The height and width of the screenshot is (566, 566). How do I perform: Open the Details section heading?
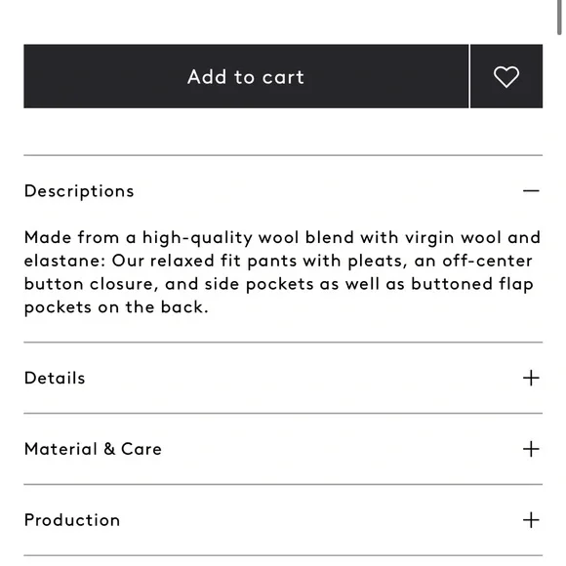(x=55, y=378)
